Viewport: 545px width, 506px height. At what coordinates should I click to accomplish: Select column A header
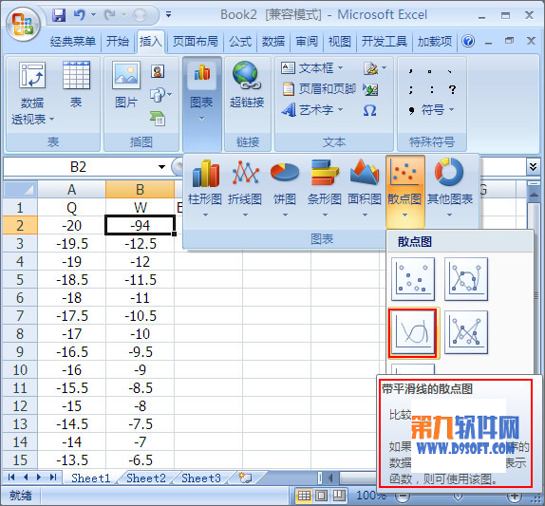71,190
